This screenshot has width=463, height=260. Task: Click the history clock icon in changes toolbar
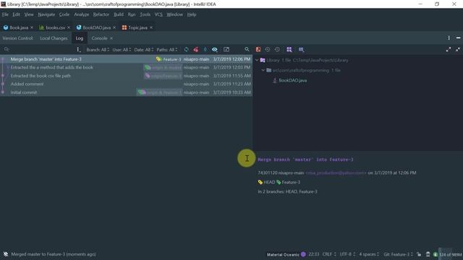pyautogui.click(x=277, y=50)
